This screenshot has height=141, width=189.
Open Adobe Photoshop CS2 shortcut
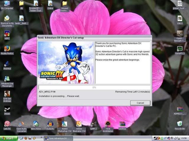64,124
